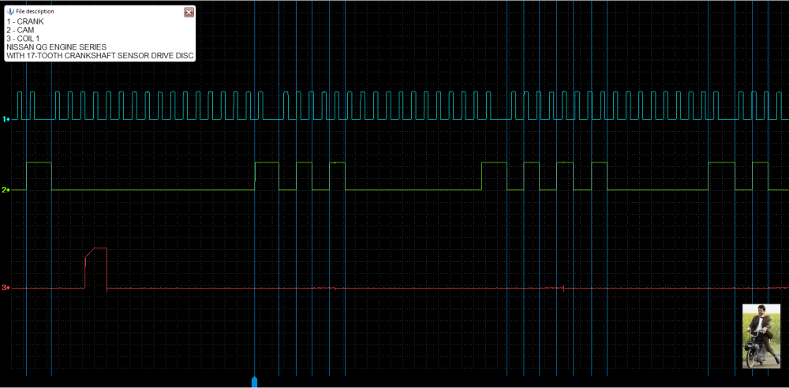The width and height of the screenshot is (789, 388).
Task: Close the File description panel
Action: click(x=189, y=12)
